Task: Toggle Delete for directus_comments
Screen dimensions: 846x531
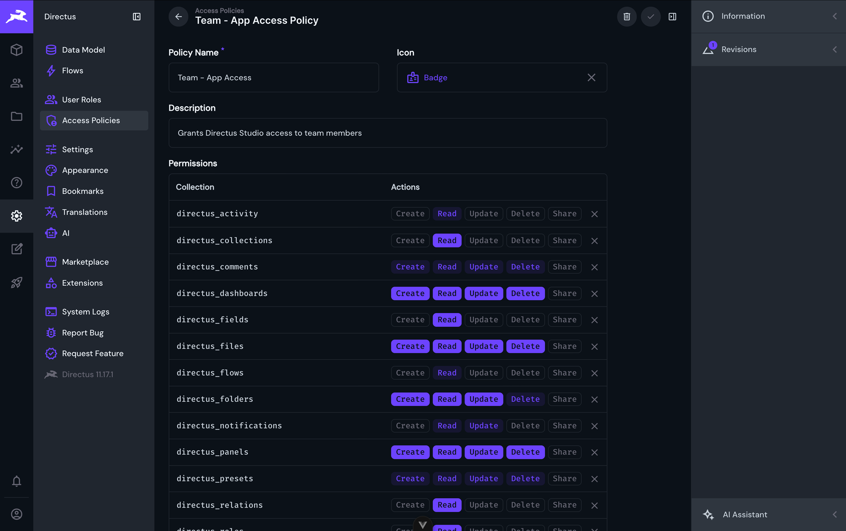Action: tap(525, 267)
